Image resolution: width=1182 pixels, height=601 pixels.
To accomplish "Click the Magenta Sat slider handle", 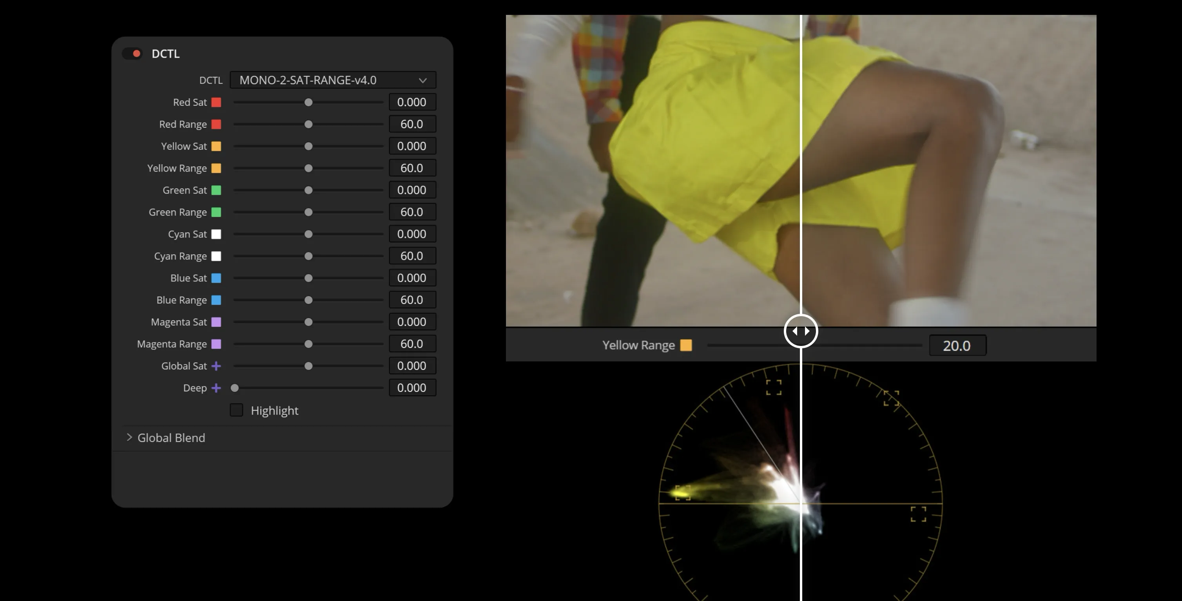I will tap(308, 322).
